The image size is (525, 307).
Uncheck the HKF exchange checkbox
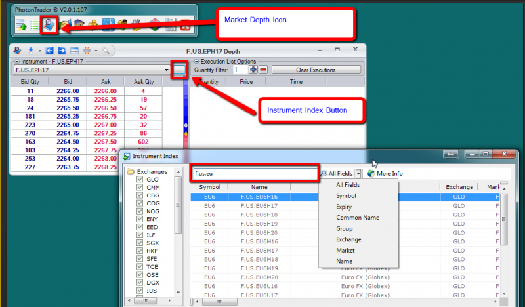(140, 251)
